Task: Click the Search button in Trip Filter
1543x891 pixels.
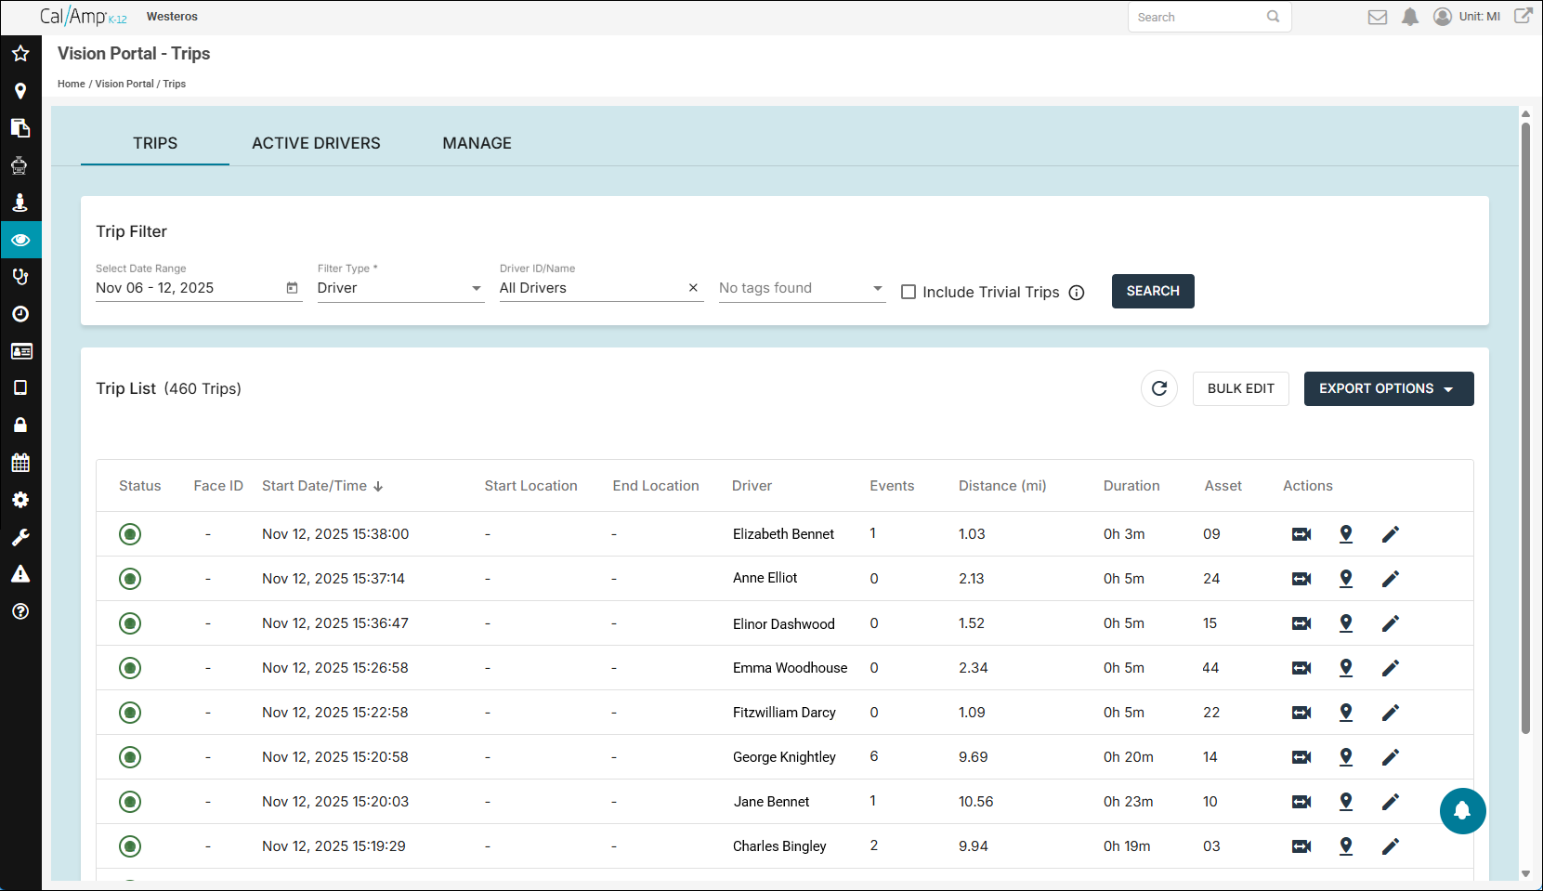Action: click(1153, 291)
